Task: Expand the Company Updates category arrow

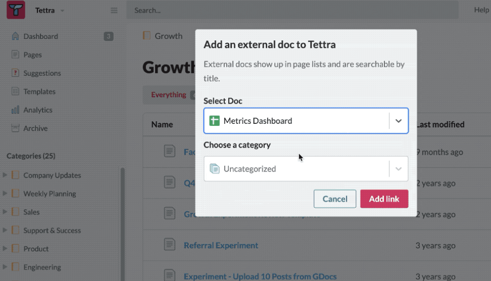Action: click(5, 175)
